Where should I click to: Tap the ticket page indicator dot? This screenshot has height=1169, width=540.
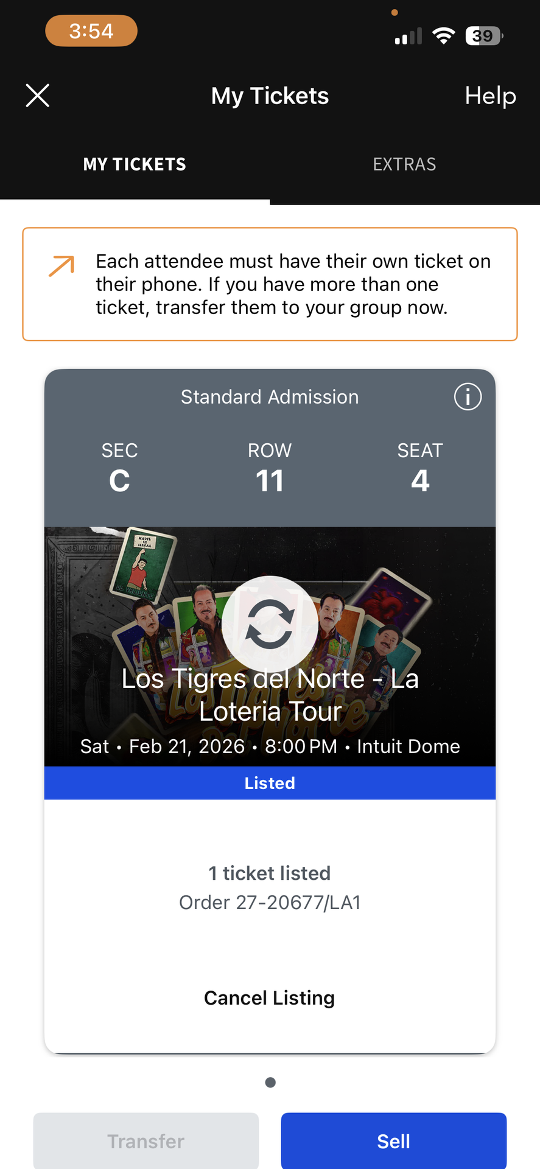(x=270, y=1082)
